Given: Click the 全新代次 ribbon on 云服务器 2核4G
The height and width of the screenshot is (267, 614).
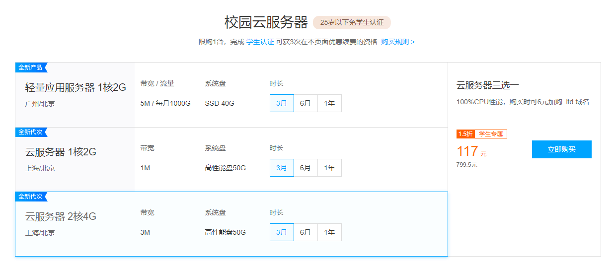Looking at the screenshot, I should [31, 197].
